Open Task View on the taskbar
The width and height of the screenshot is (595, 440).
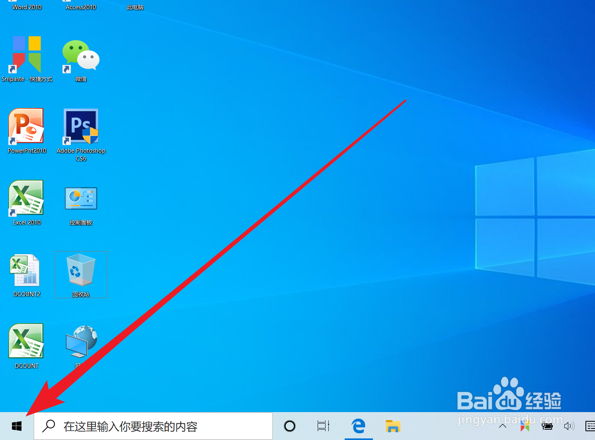pyautogui.click(x=323, y=426)
